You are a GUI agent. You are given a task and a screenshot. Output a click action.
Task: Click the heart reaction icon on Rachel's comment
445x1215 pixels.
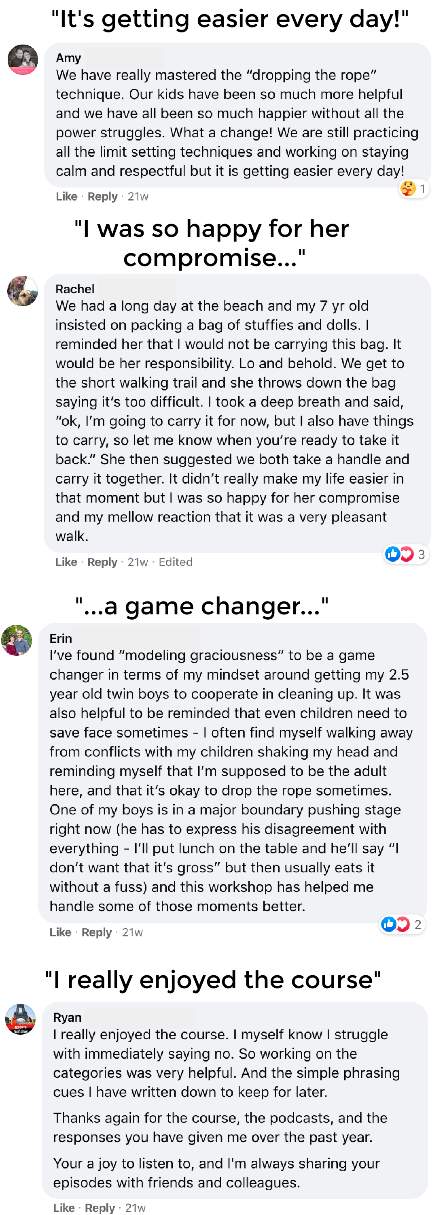click(x=406, y=554)
